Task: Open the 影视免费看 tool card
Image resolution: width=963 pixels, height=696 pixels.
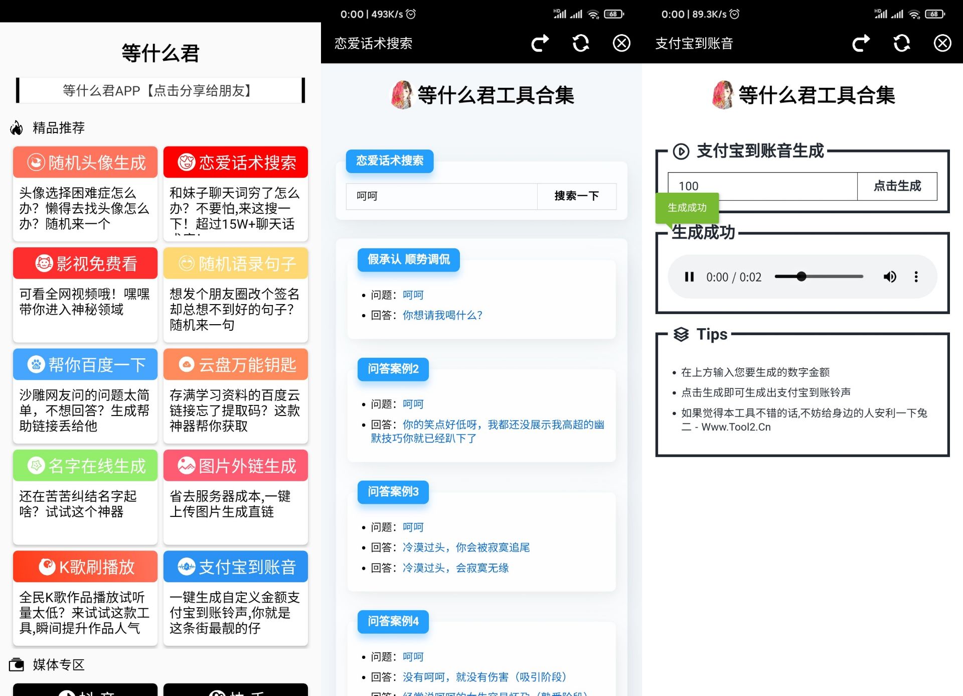Action: (x=85, y=295)
